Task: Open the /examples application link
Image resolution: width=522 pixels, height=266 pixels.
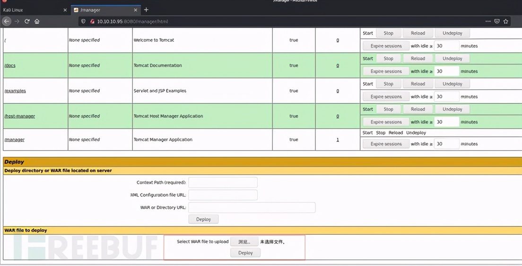Action: point(15,91)
